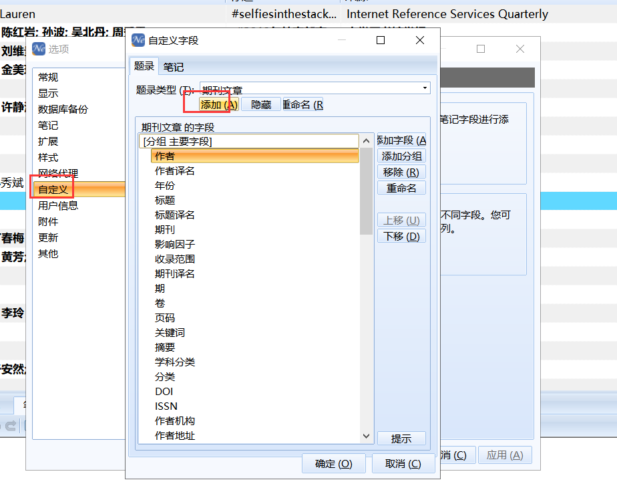Click the 移除 (R) button

coord(401,172)
